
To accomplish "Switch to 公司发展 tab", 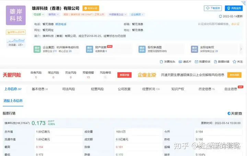I will click(124, 89).
